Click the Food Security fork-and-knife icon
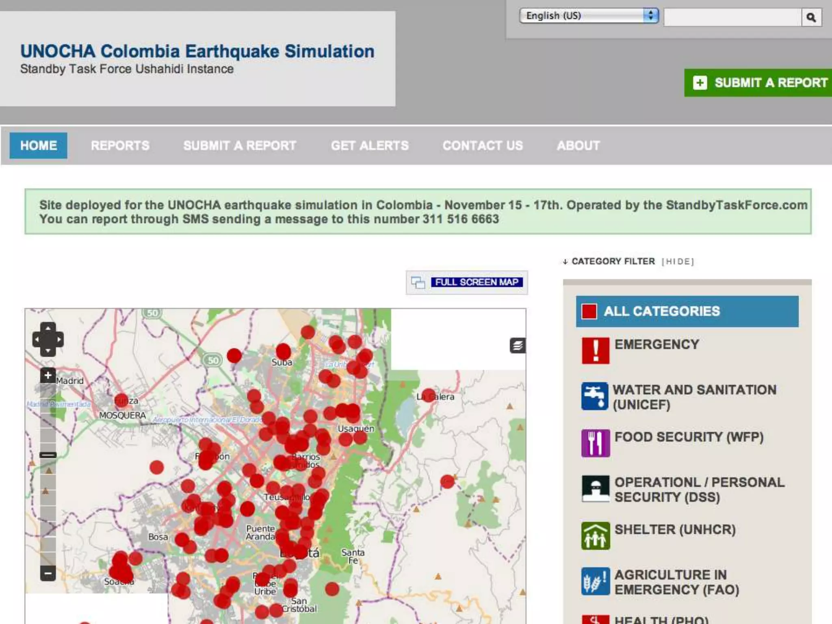This screenshot has width=832, height=624. tap(595, 443)
